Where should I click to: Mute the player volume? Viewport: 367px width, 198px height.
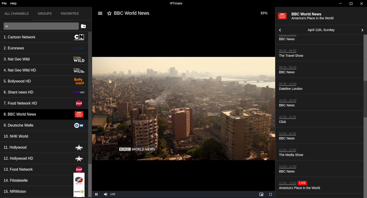point(106,194)
